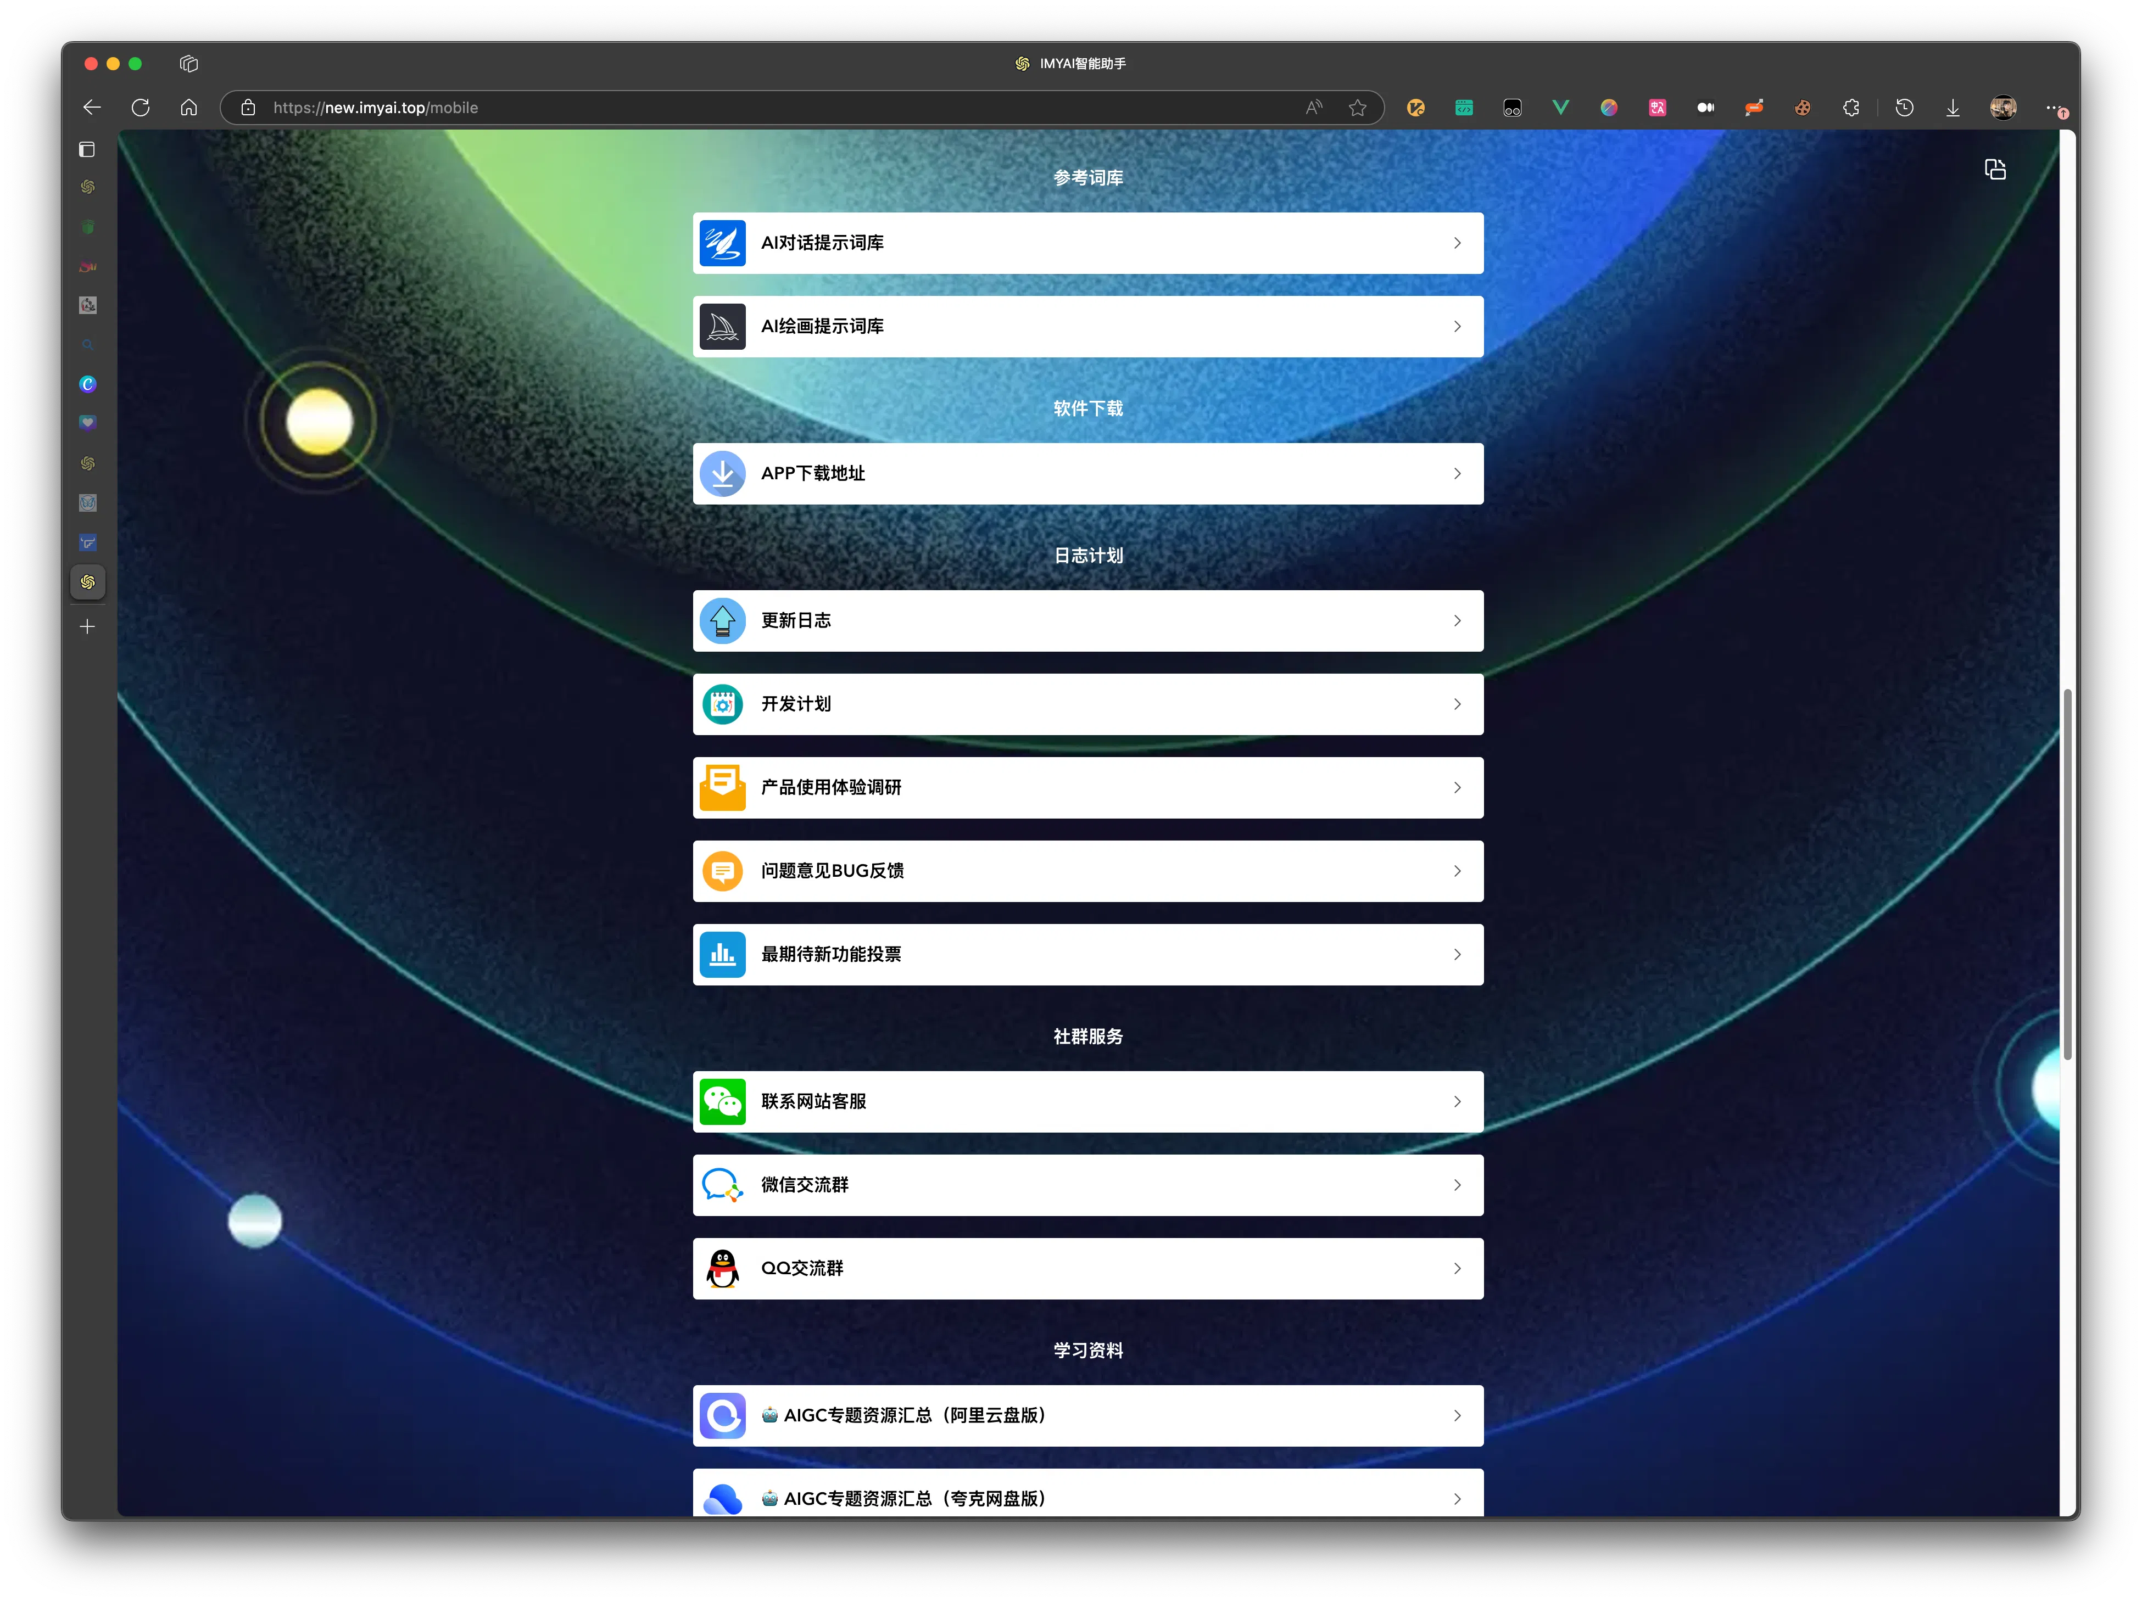Open the AI对话提示词库 link
This screenshot has width=2142, height=1602.
[1087, 243]
